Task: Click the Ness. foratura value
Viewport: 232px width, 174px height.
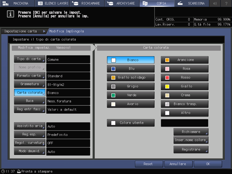Action: [x=68, y=101]
